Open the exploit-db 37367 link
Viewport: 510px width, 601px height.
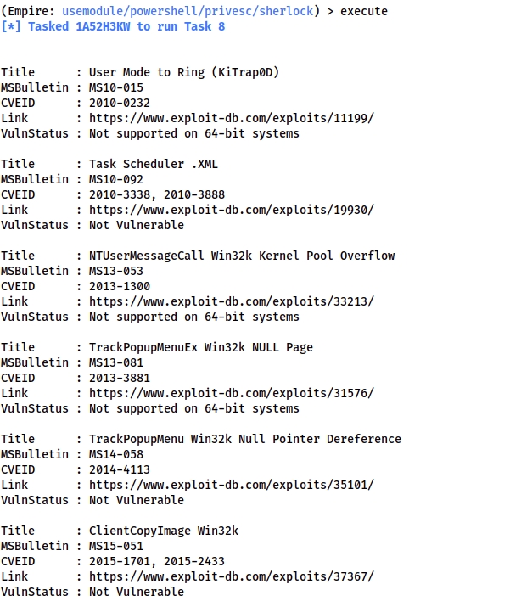(231, 576)
